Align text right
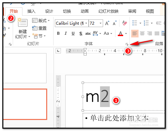The width and height of the screenshot is (168, 131). [x=150, y=33]
